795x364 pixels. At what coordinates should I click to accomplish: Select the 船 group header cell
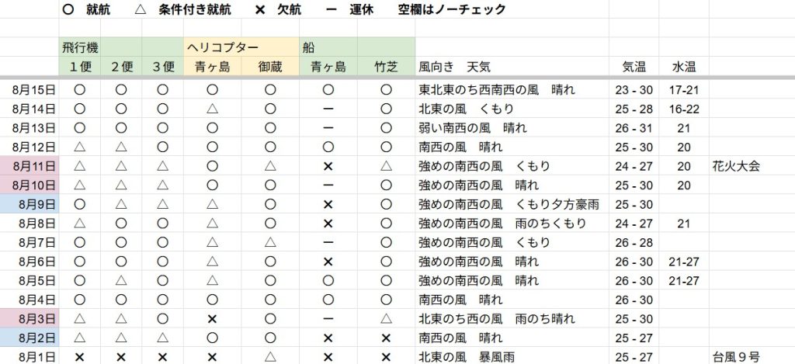[309, 48]
